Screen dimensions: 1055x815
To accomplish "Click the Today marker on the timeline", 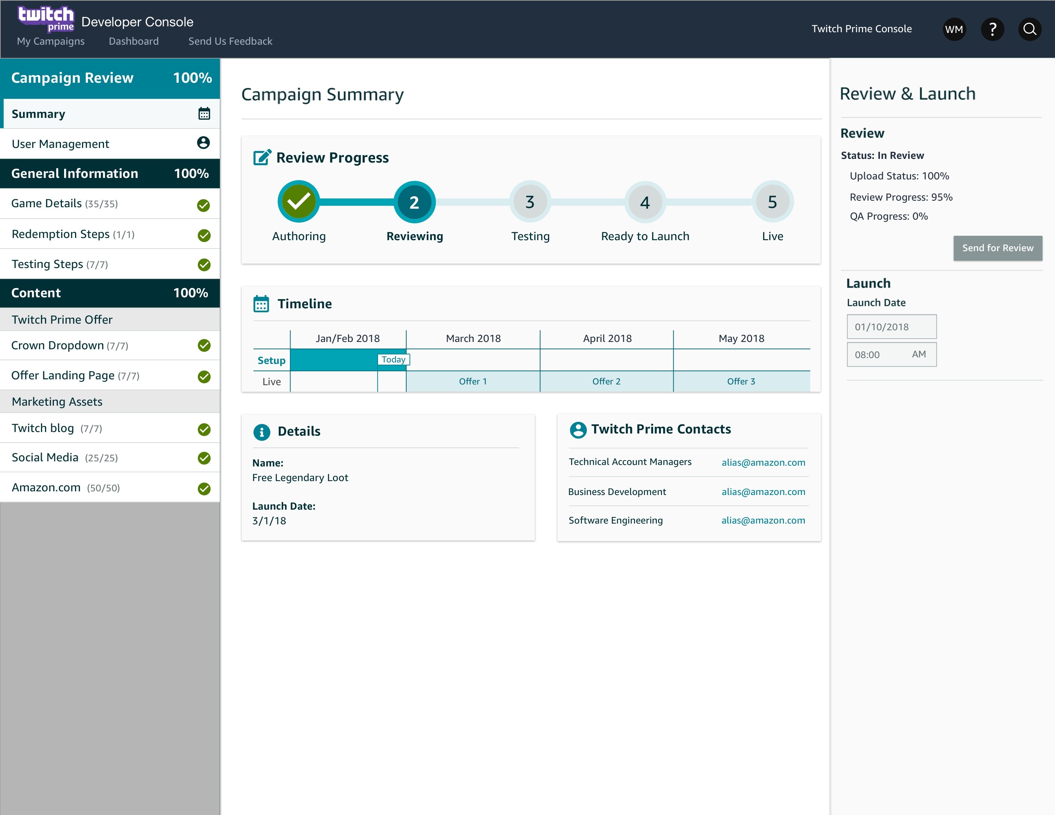I will point(394,360).
